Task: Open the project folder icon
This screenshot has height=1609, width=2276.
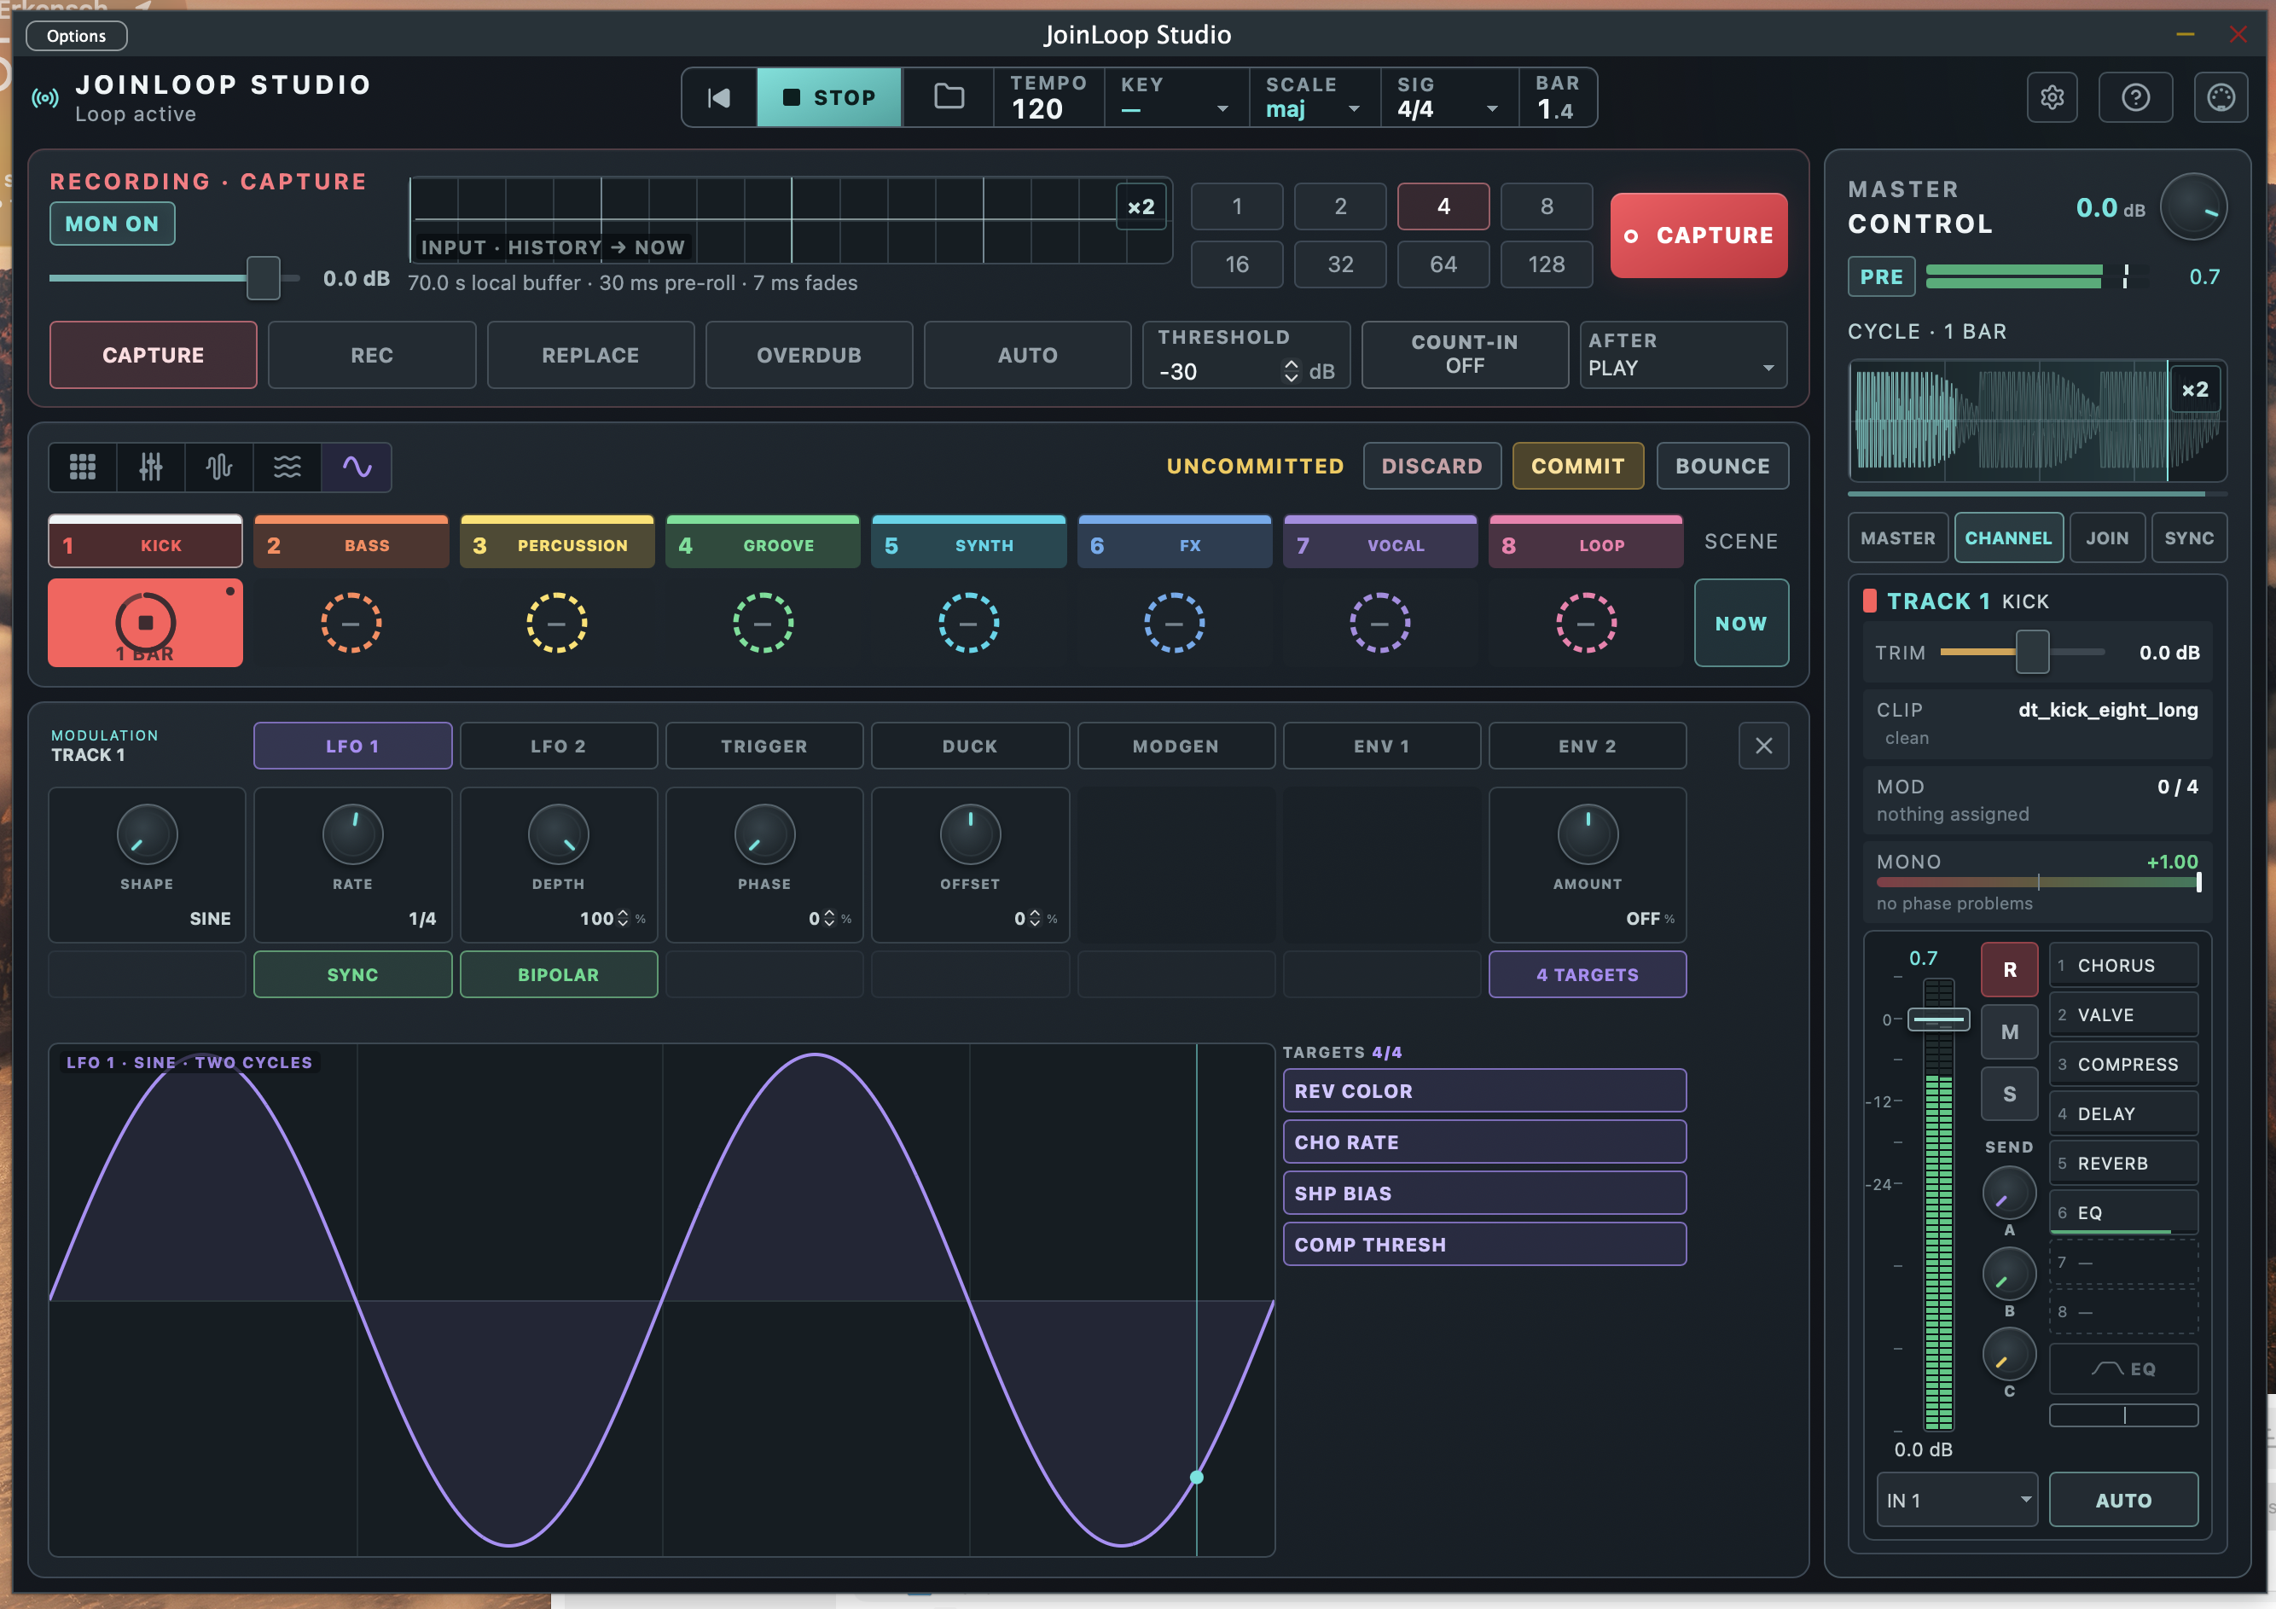Action: (949, 97)
